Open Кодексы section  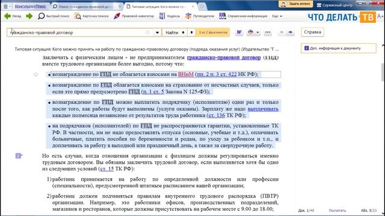tap(170, 16)
